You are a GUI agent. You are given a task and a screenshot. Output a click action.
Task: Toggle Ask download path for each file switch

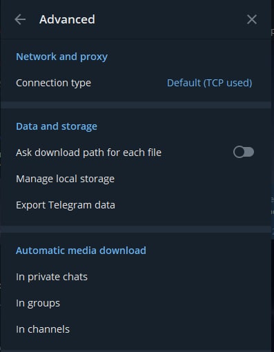[244, 152]
